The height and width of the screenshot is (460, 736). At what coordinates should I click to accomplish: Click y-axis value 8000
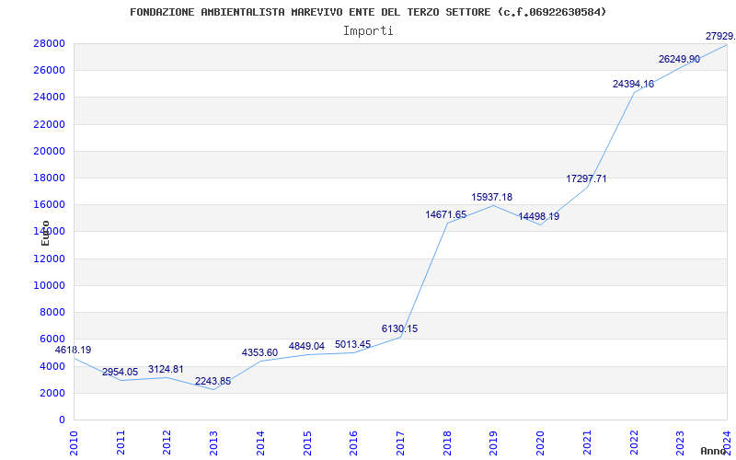click(x=52, y=312)
